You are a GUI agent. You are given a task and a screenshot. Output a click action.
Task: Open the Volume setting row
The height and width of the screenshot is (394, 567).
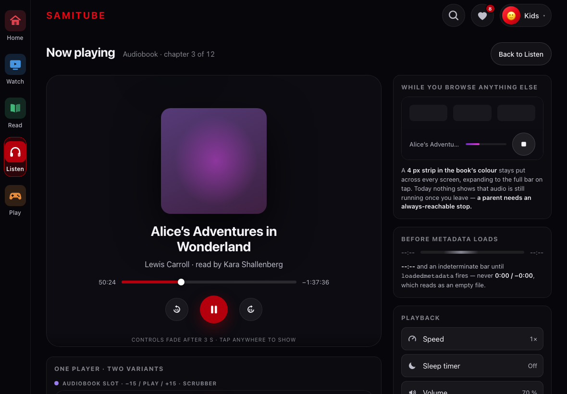[x=472, y=388]
